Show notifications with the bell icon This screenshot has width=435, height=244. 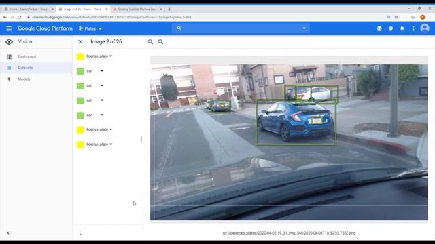402,28
